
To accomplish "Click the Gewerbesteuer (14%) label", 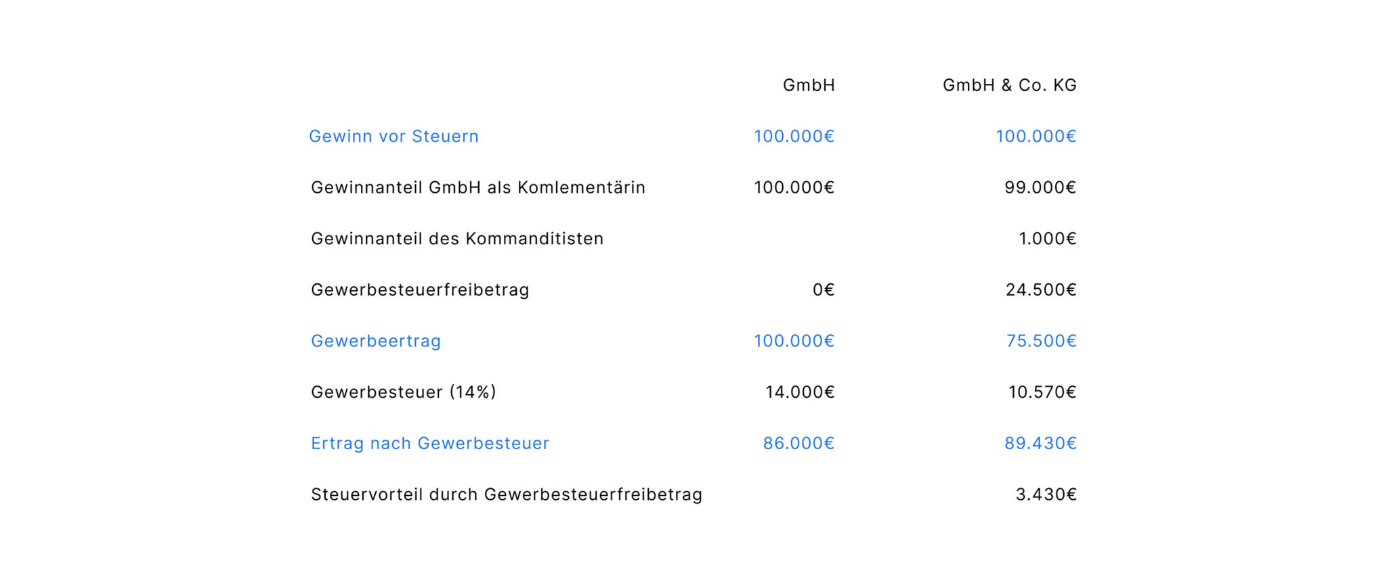I will [404, 392].
